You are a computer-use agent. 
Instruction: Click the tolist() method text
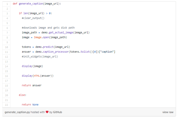(x=87, y=52)
